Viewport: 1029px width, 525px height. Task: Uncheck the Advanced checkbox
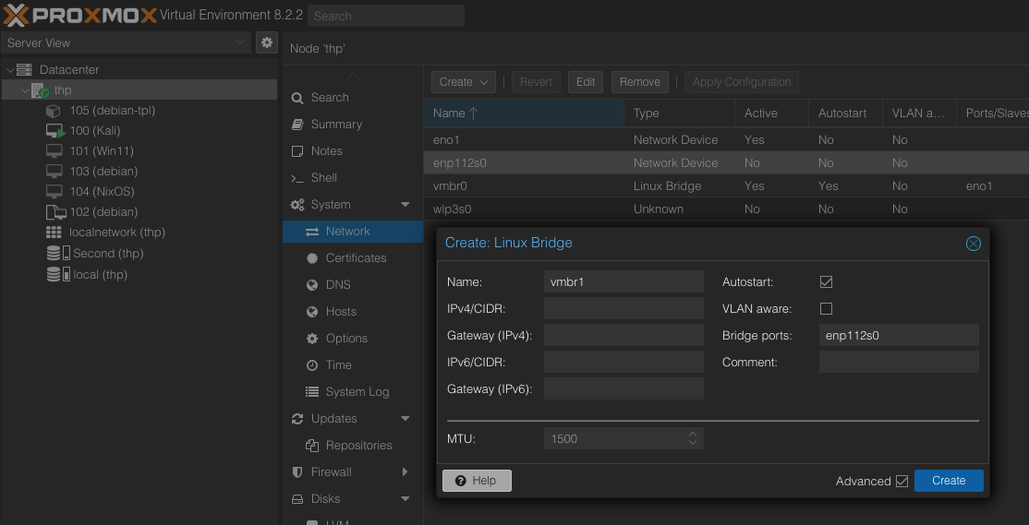coord(902,482)
